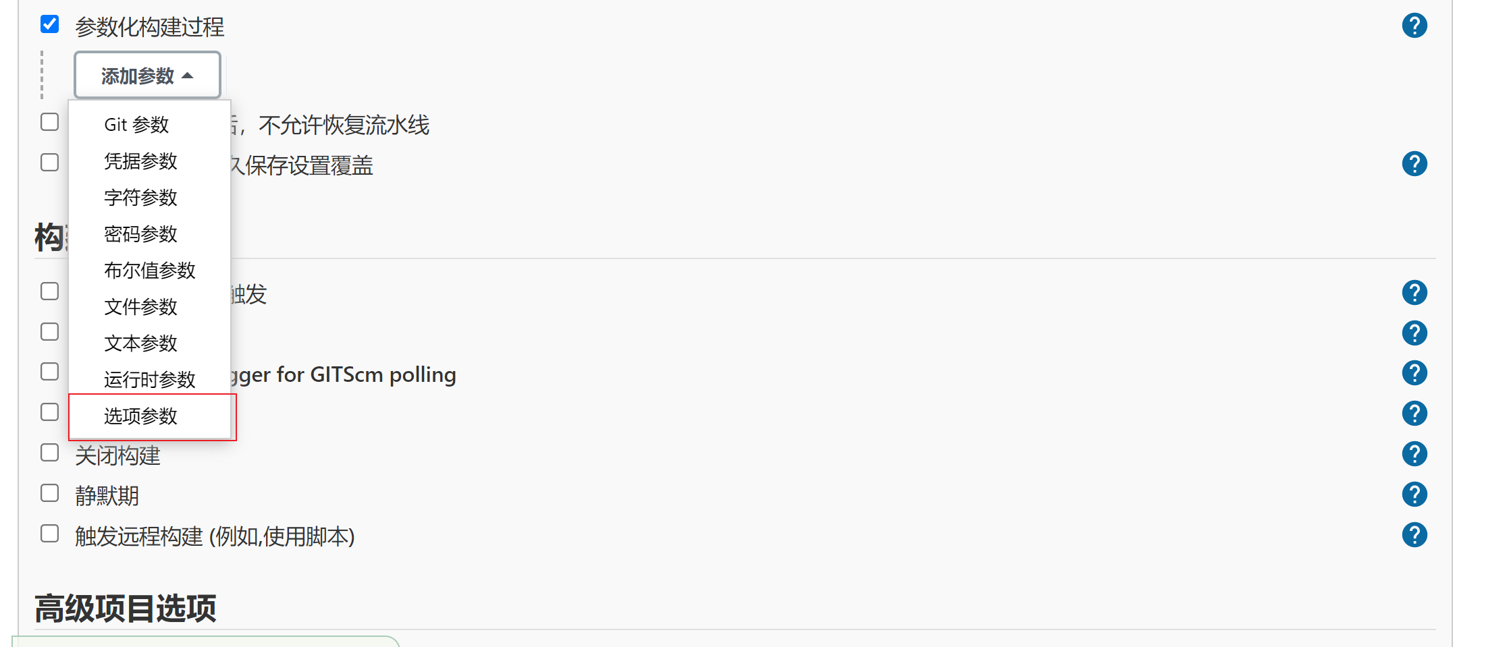
Task: Open help for 参数化构建过程
Action: [x=1414, y=26]
